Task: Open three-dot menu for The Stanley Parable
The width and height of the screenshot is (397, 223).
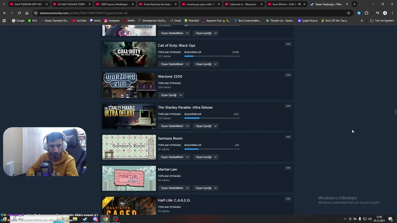Action: (288, 106)
